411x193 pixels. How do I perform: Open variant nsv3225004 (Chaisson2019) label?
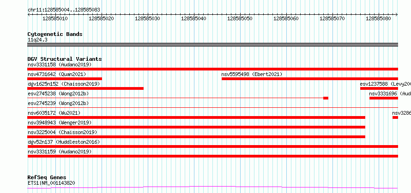pyautogui.click(x=62, y=132)
